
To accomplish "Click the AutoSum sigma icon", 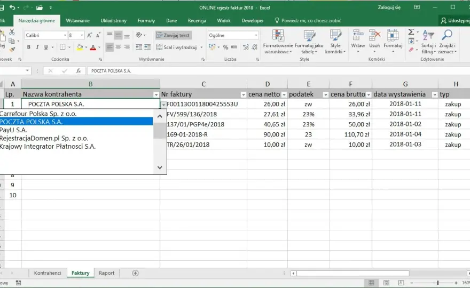I will click(x=411, y=32).
